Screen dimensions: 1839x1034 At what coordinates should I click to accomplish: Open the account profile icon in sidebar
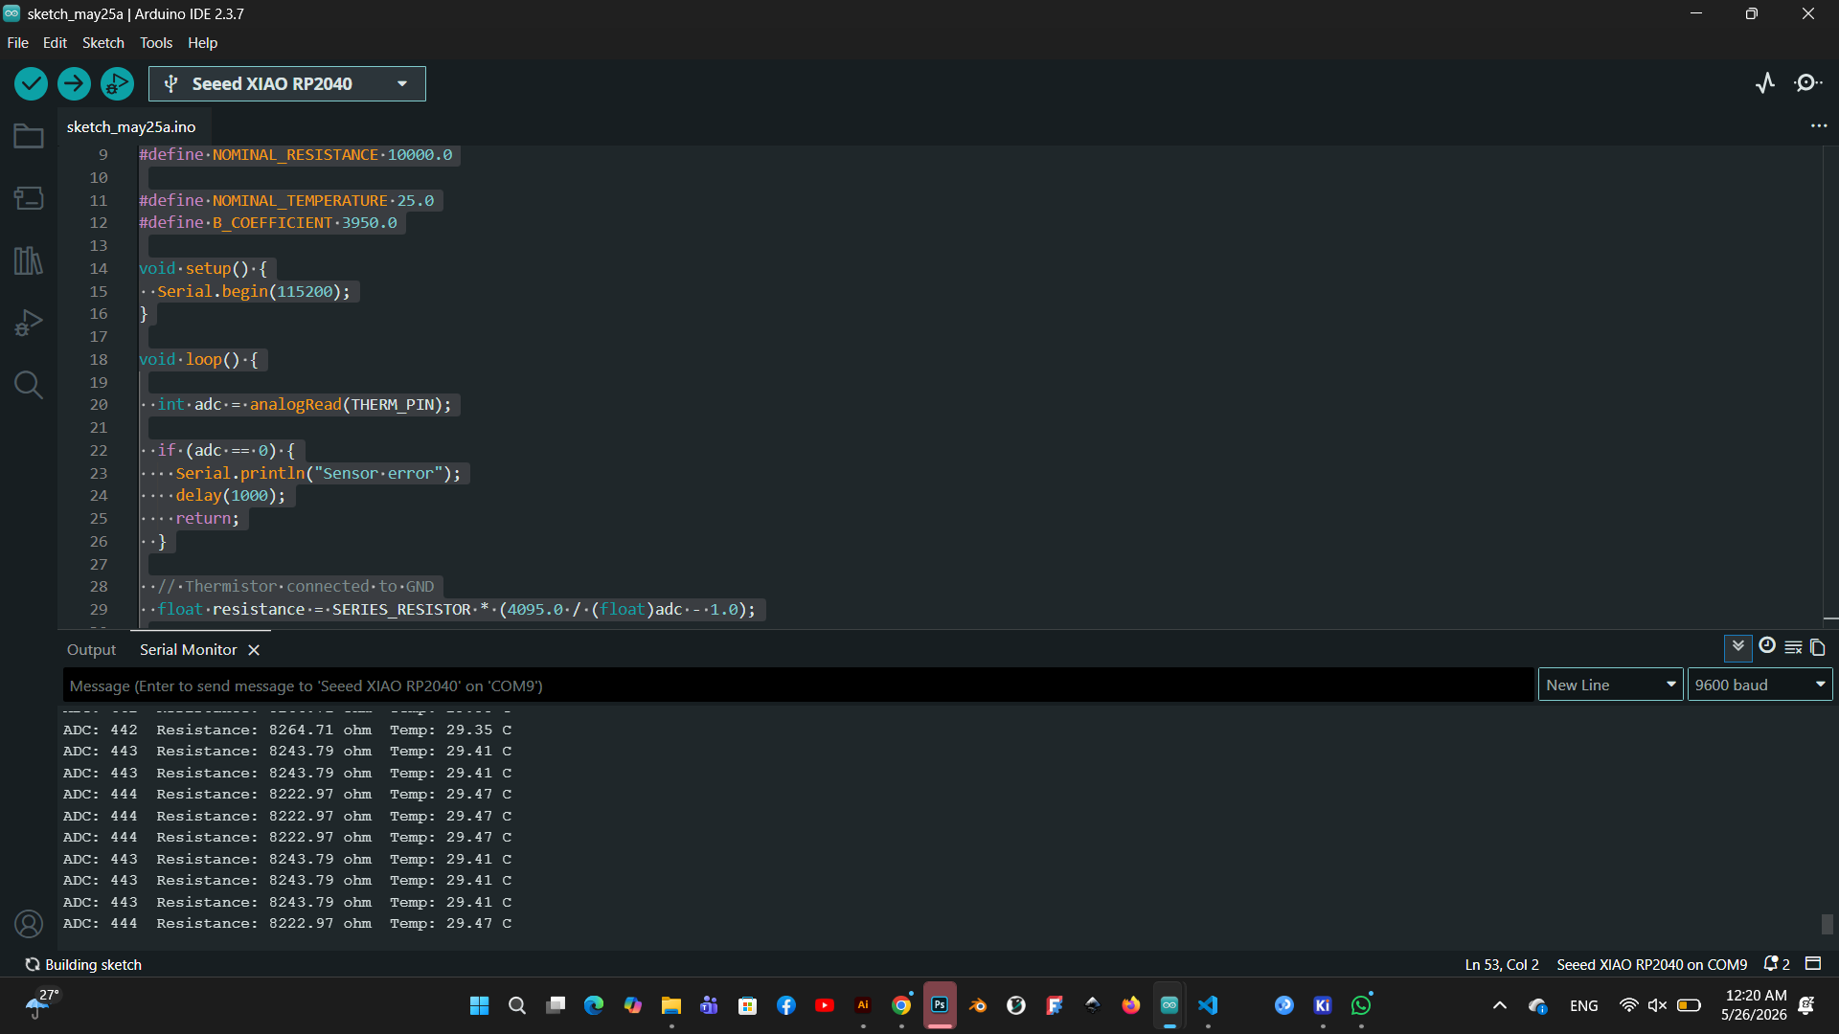click(29, 924)
